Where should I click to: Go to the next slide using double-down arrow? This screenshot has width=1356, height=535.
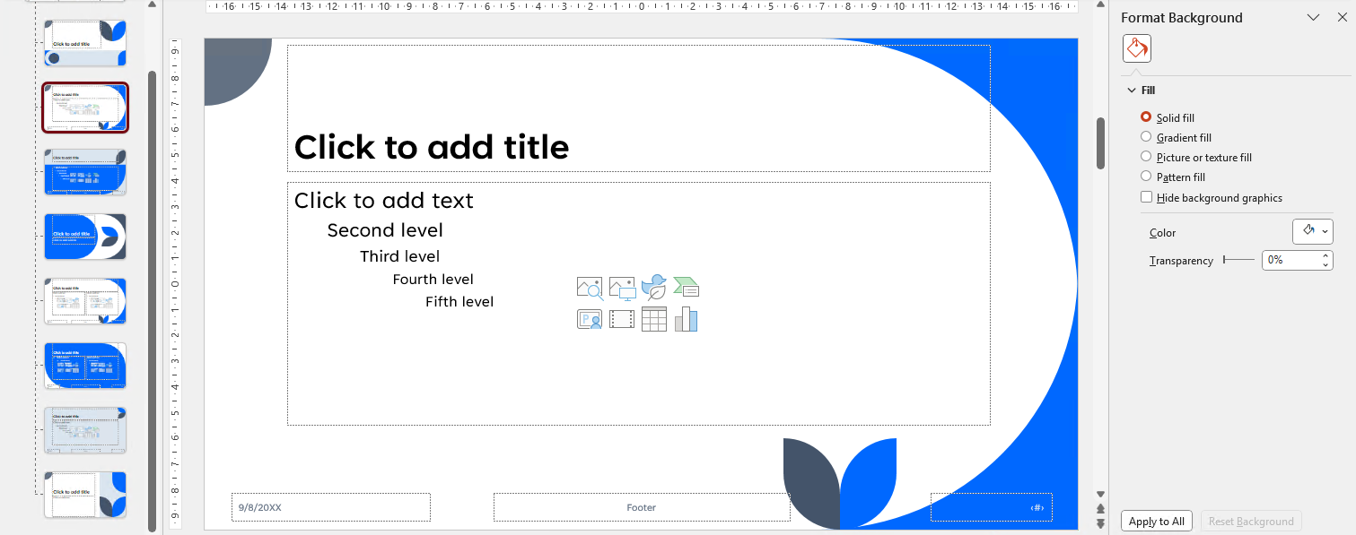[x=1101, y=523]
